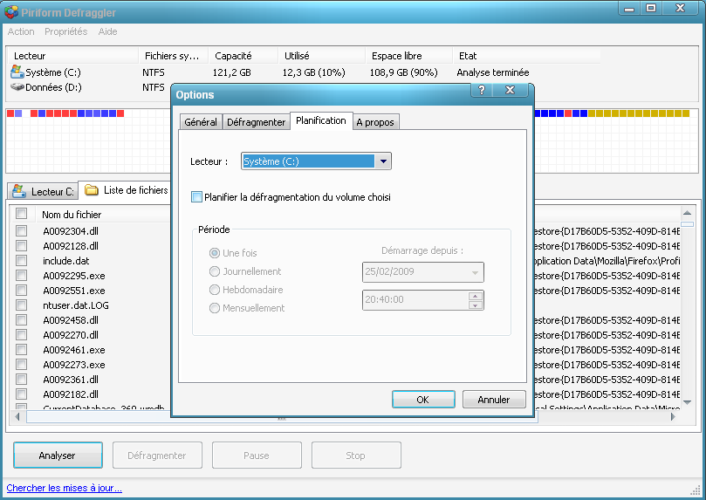Select the Mensuellement radio option
Screen dimensions: 706x500
[215, 308]
